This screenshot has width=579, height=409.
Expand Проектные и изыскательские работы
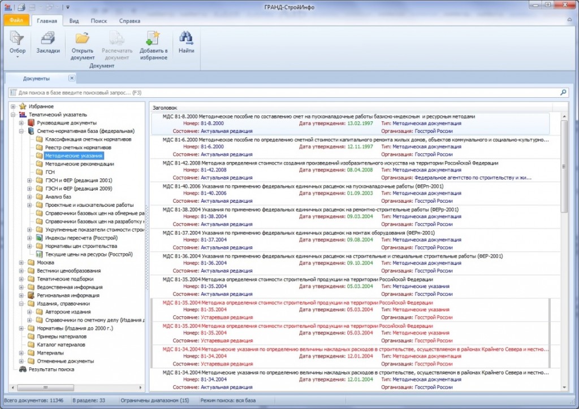29,205
